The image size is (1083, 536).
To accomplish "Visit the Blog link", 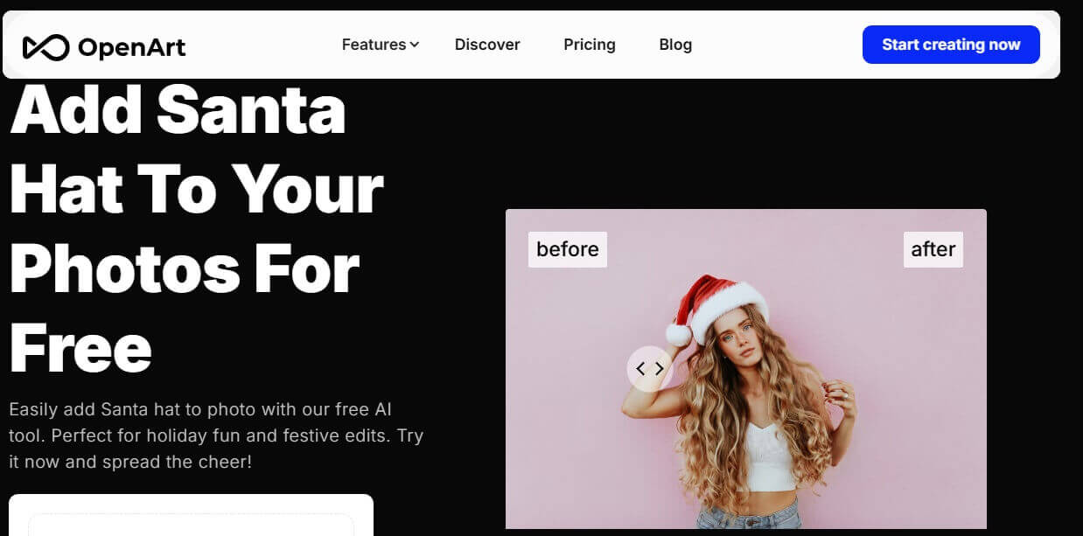I will tap(675, 45).
